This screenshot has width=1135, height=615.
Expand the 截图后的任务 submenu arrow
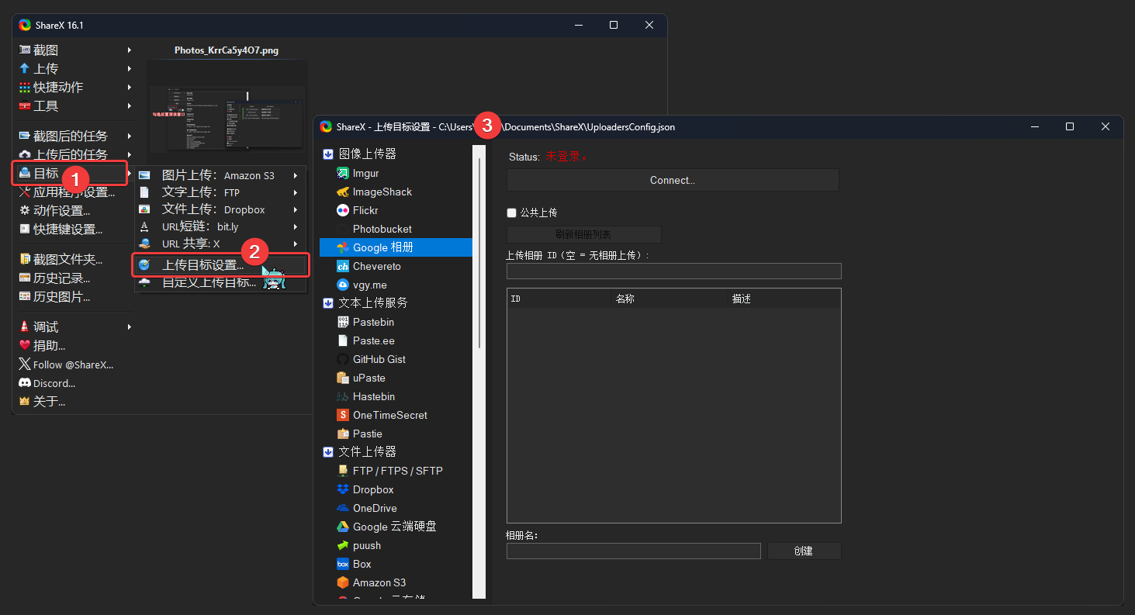click(130, 136)
